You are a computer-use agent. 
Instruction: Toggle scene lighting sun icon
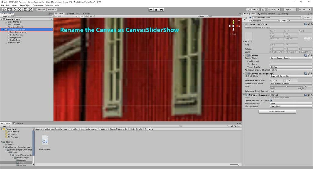[82, 17]
